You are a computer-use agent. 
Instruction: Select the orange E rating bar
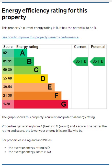(34, 87)
